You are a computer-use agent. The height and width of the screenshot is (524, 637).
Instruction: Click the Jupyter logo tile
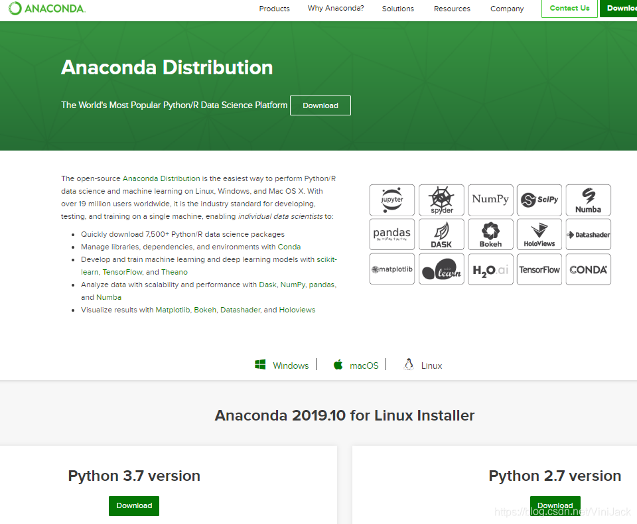pos(392,200)
